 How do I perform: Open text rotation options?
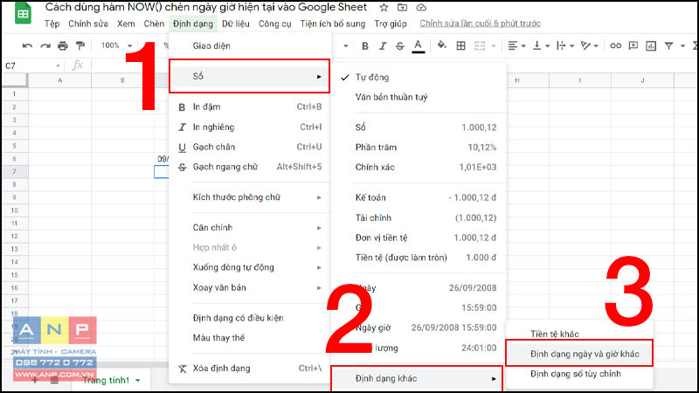point(589,45)
